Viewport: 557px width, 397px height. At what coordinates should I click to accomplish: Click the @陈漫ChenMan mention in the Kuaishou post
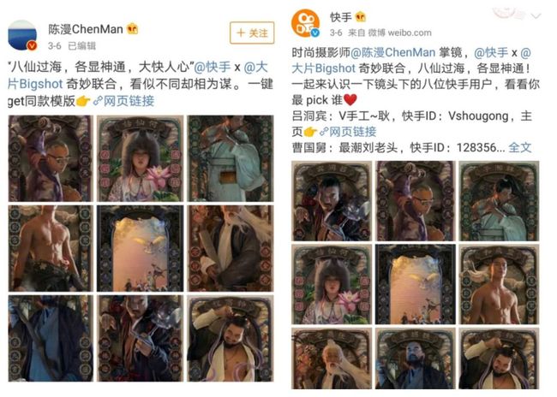click(392, 52)
